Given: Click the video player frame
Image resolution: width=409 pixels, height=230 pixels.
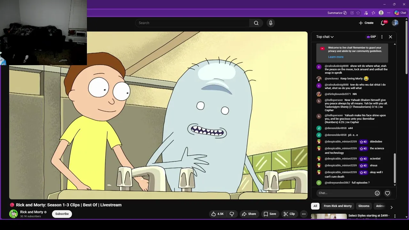Looking at the screenshot, I should coord(158,115).
